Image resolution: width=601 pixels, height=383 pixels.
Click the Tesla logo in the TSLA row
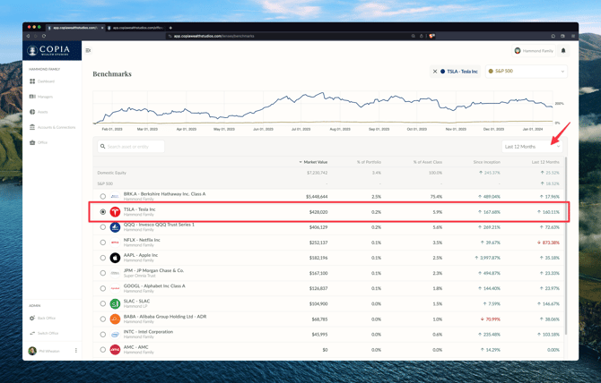click(115, 212)
